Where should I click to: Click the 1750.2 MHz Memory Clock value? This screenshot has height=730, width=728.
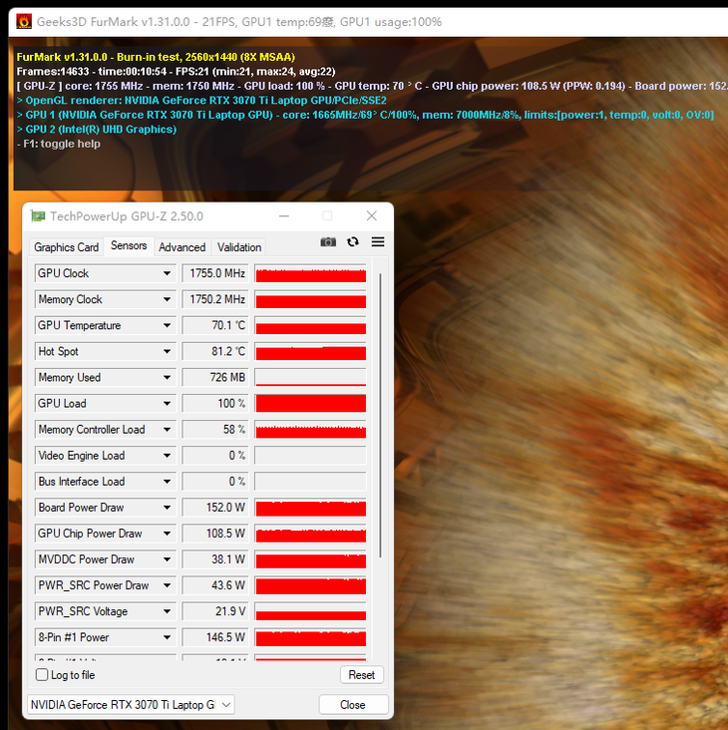tap(215, 299)
